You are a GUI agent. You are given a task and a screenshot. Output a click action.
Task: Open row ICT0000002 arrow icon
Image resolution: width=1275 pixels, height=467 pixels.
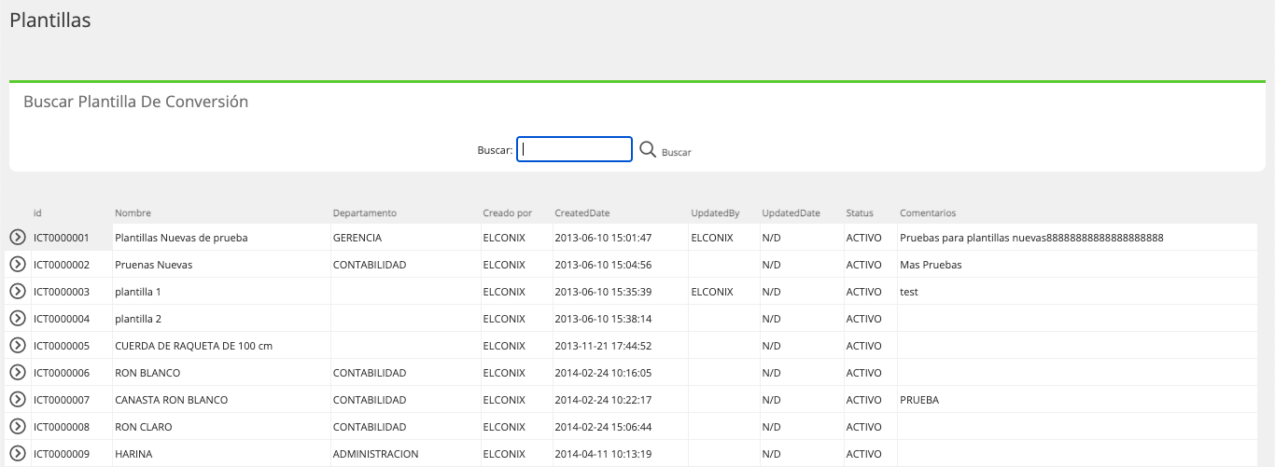pyautogui.click(x=17, y=265)
